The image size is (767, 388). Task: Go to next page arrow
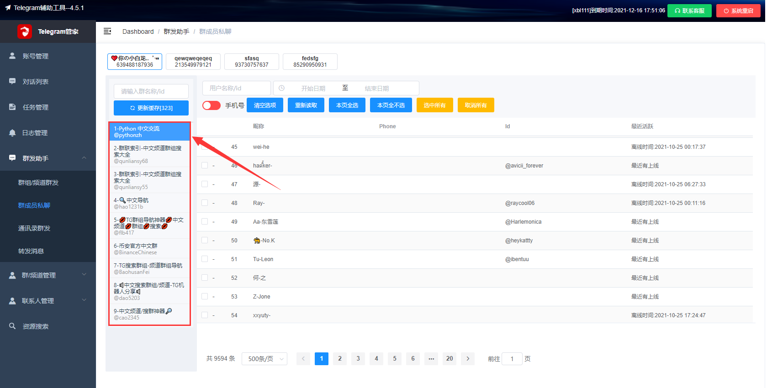[x=468, y=359]
